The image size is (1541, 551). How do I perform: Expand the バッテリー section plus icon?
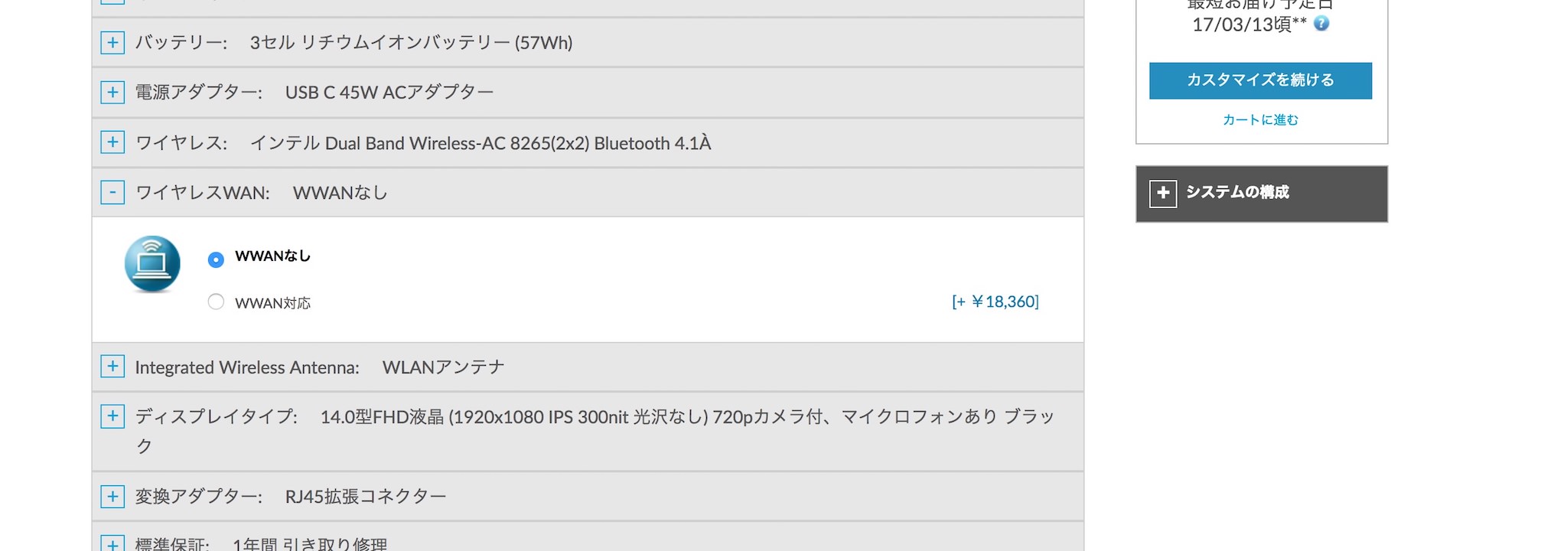point(112,42)
